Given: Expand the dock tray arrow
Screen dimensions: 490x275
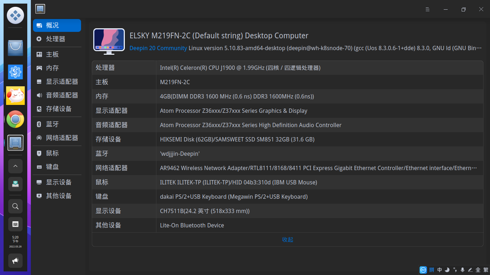Looking at the screenshot, I should point(15,166).
